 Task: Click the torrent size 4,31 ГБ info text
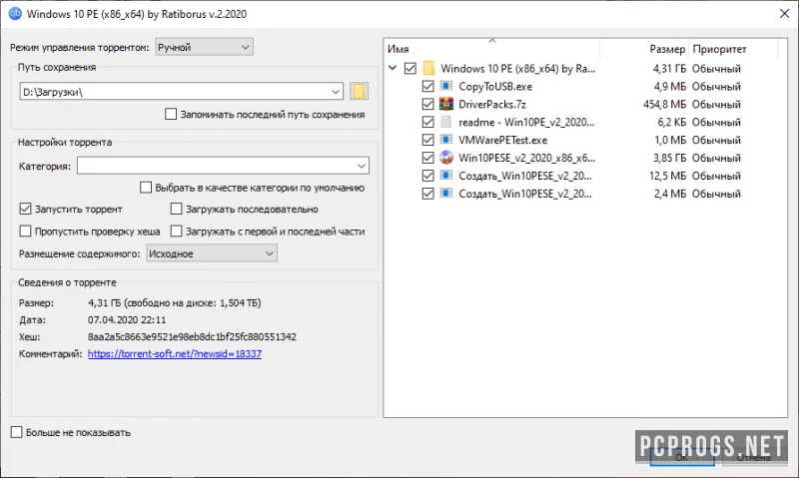pos(174,303)
